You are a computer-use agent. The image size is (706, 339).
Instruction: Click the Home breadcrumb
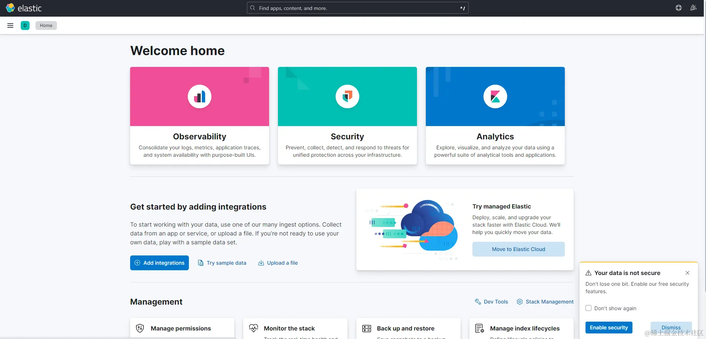(46, 26)
